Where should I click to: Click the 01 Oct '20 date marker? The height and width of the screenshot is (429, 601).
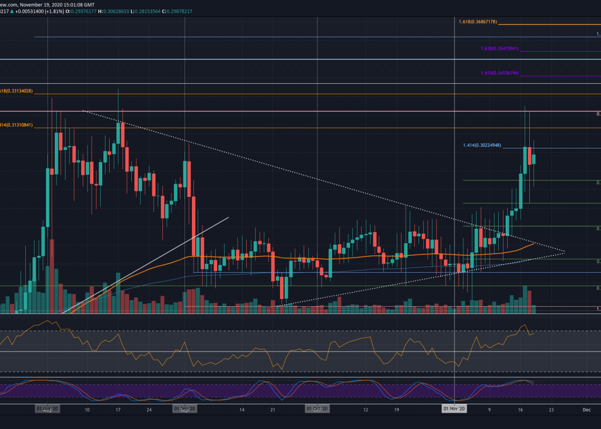coord(317,408)
